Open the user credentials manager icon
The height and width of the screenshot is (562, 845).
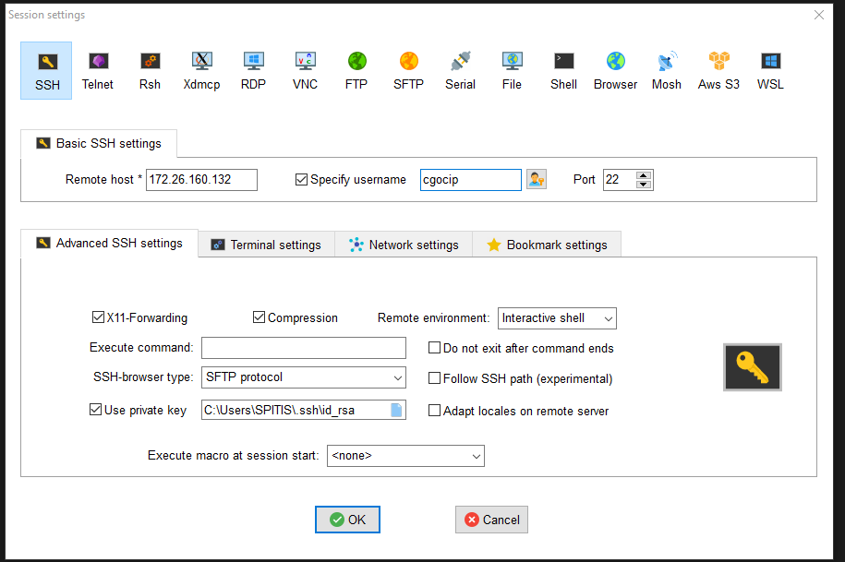[x=536, y=179]
